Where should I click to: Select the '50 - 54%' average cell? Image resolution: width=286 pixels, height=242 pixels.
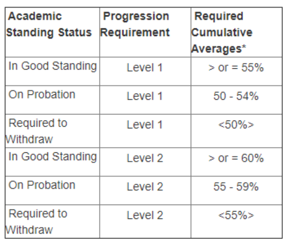pyautogui.click(x=234, y=97)
